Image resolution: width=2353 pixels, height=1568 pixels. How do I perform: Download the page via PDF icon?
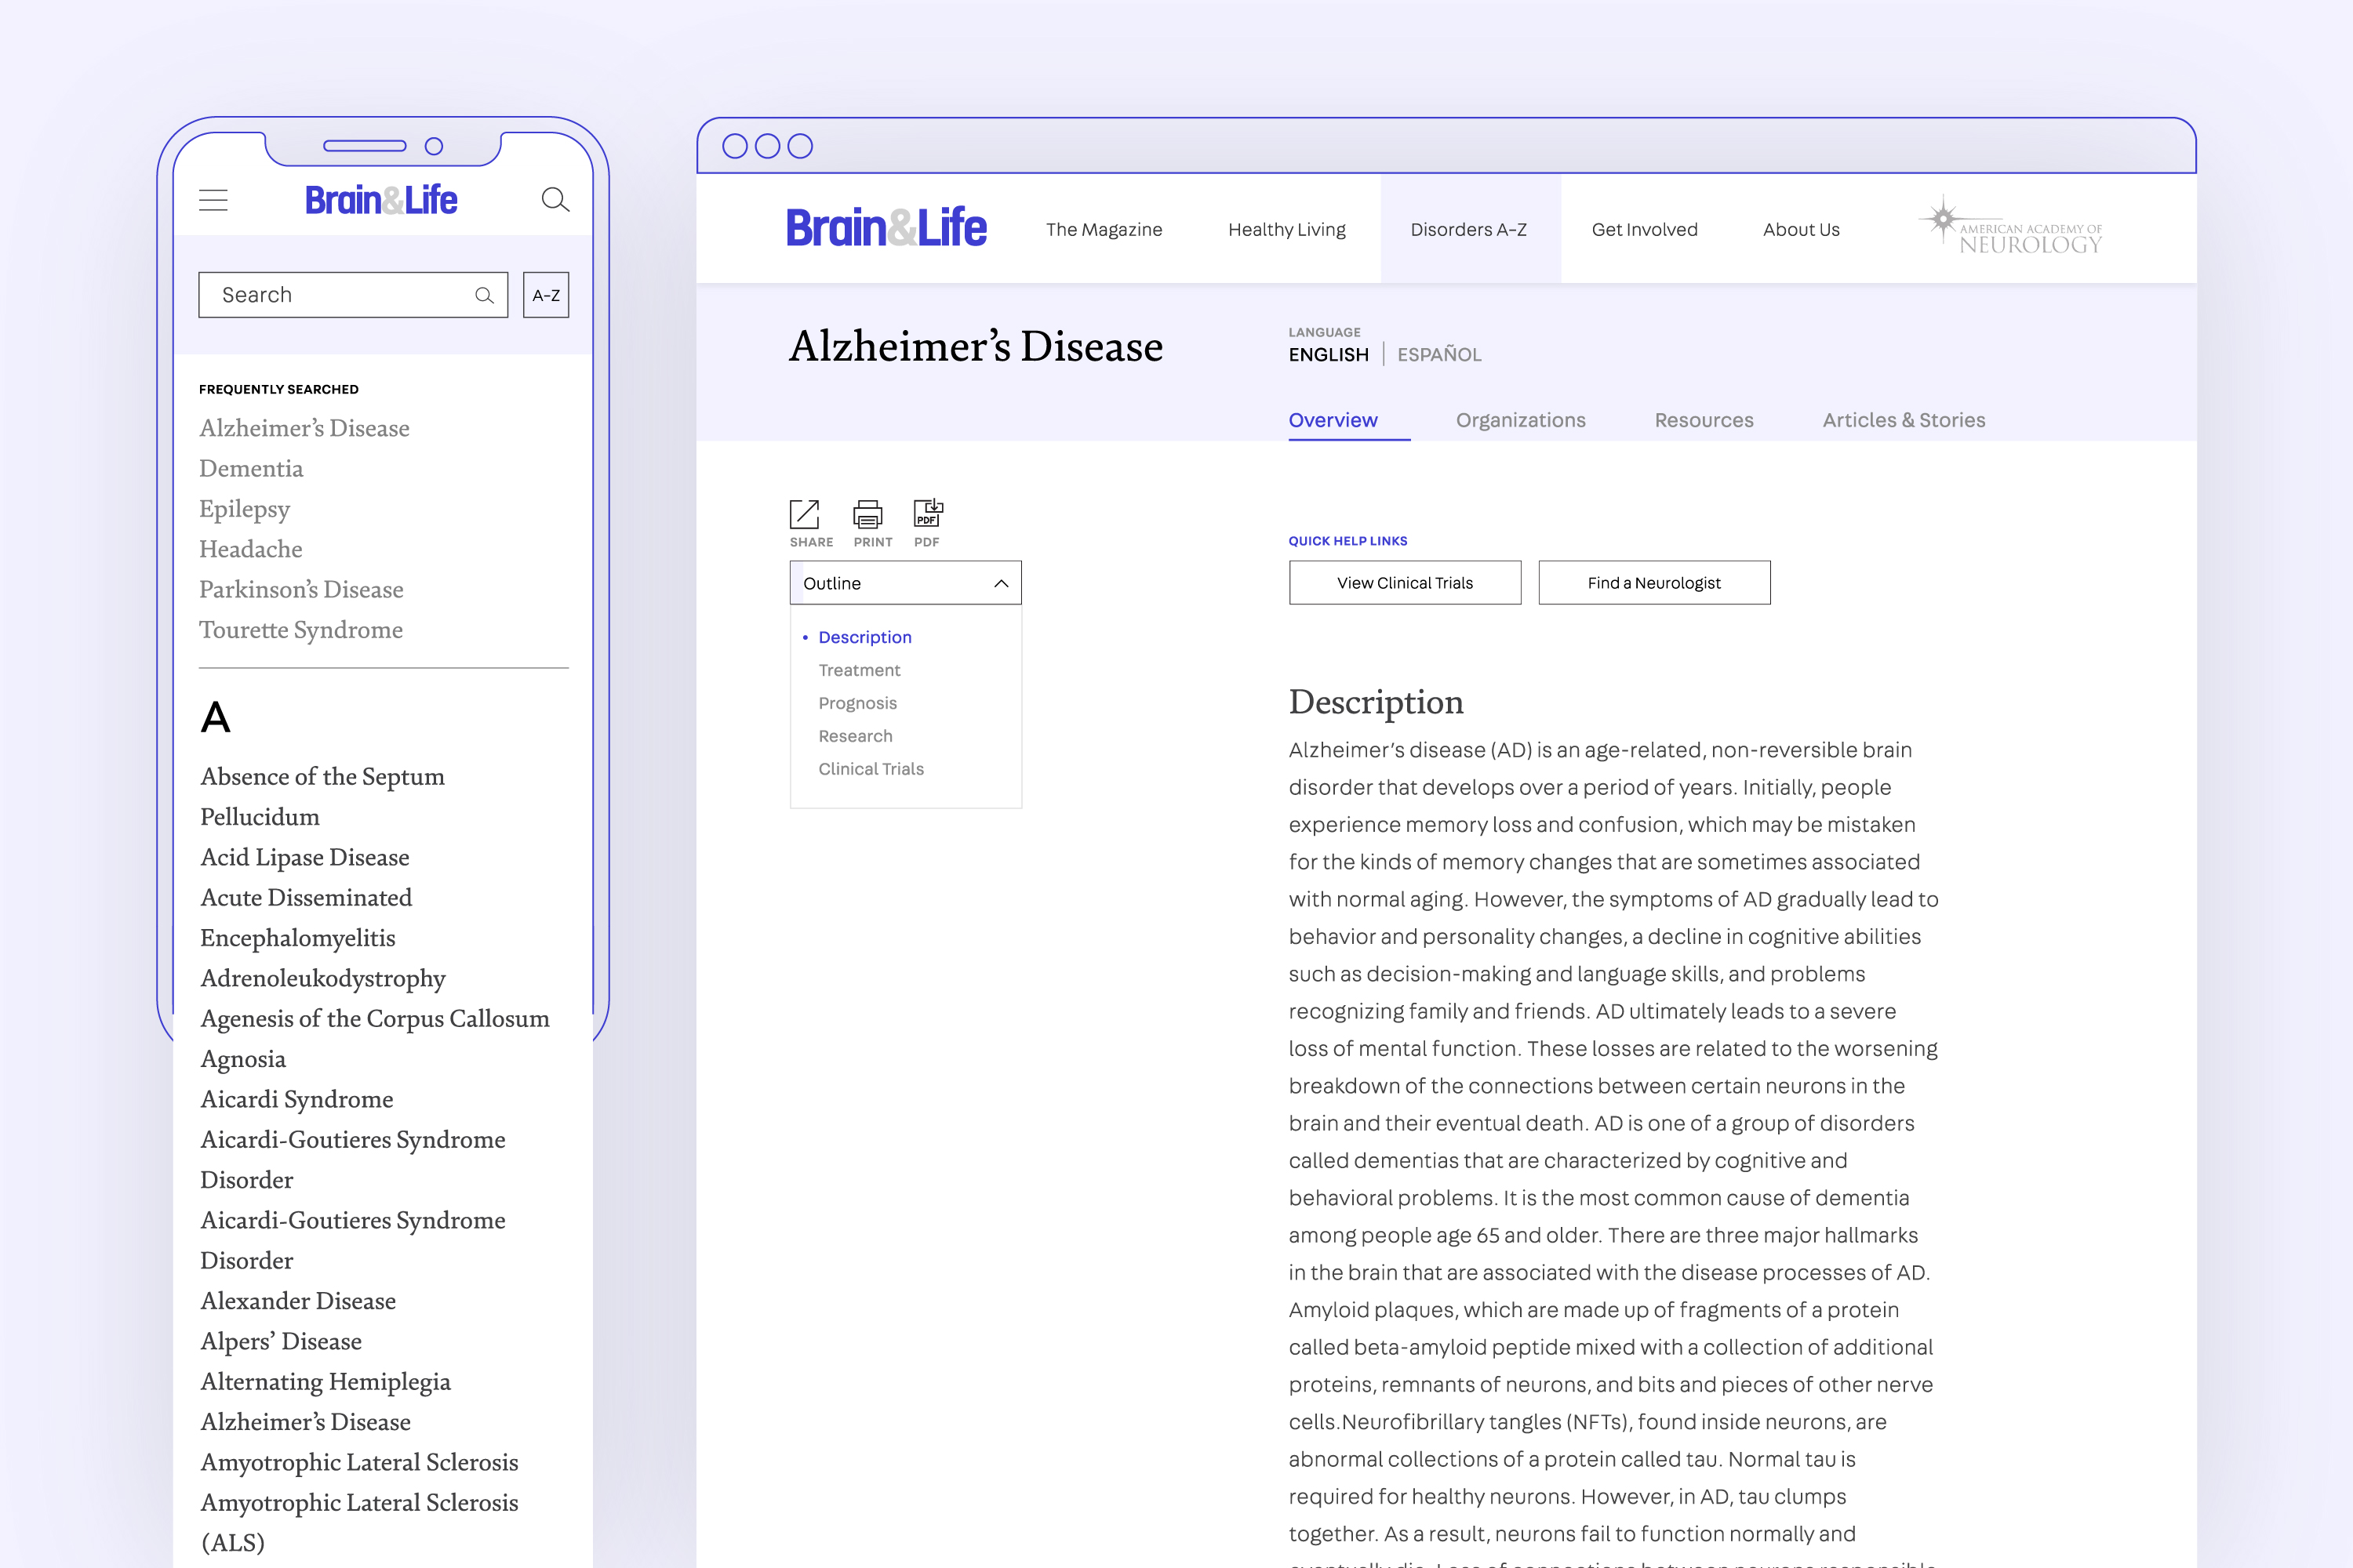tap(927, 513)
